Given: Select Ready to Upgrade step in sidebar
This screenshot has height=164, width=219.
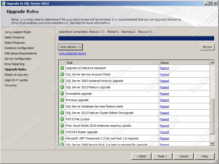Looking at the screenshot, I should (x=16, y=75).
